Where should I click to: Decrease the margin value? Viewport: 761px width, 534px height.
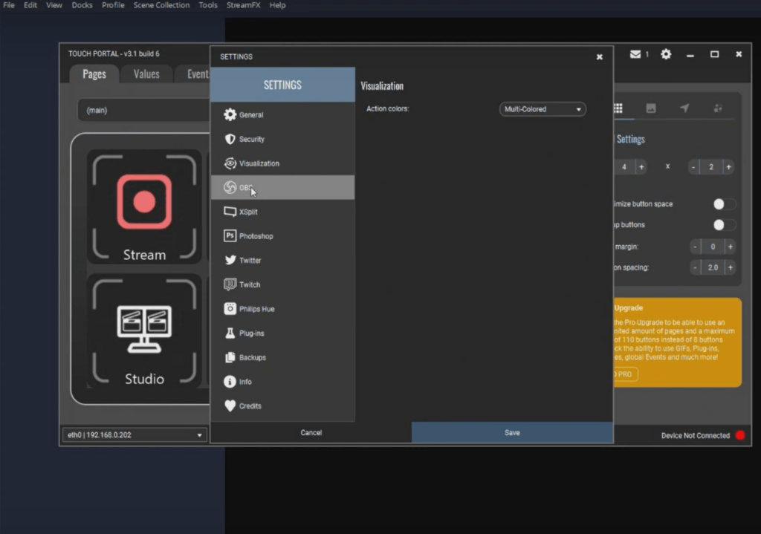coord(695,247)
